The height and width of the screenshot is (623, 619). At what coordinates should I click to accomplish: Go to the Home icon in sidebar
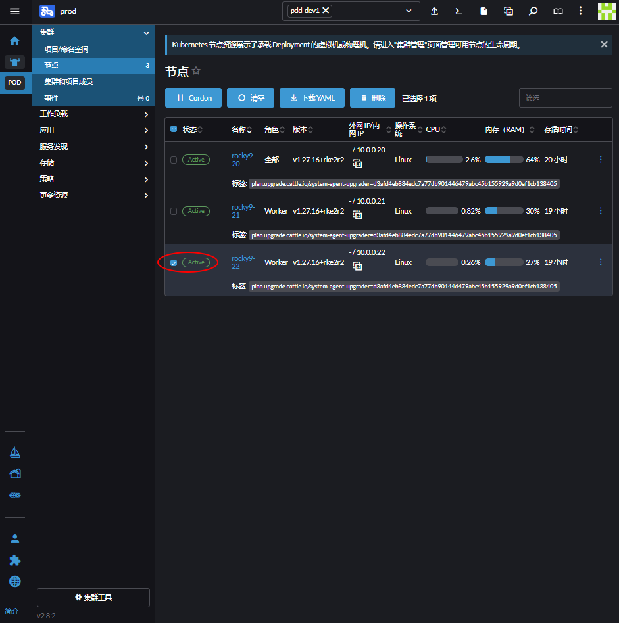(x=14, y=41)
